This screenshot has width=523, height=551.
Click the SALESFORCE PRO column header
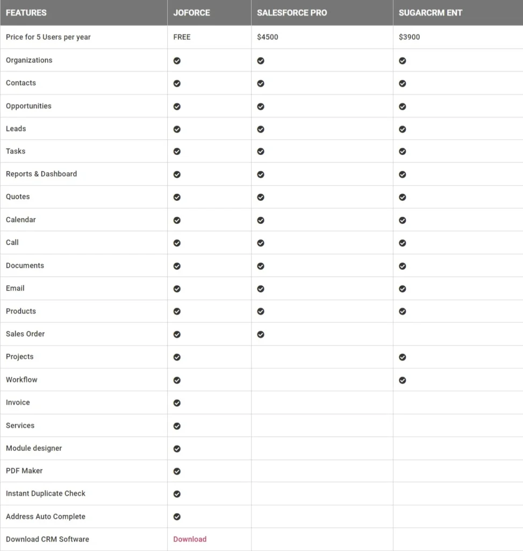coord(292,12)
